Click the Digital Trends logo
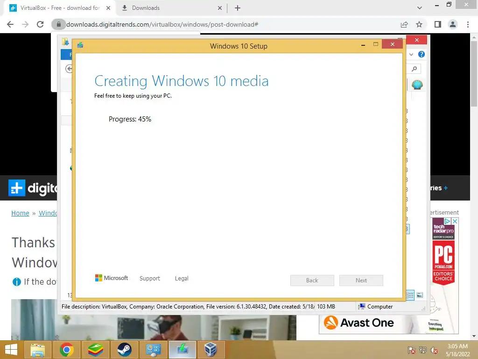 pyautogui.click(x=33, y=188)
